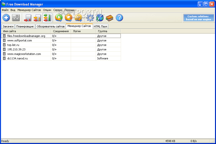Open settings via the blue gear icon
216x144 pixels.
[90, 18]
